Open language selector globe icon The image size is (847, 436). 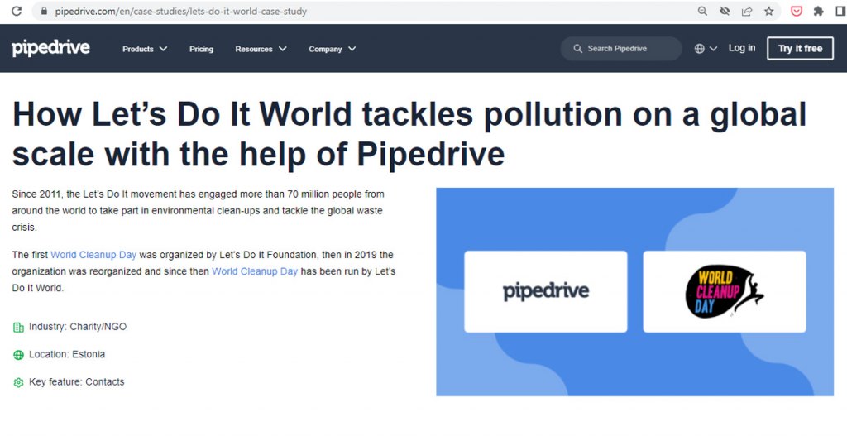click(699, 49)
